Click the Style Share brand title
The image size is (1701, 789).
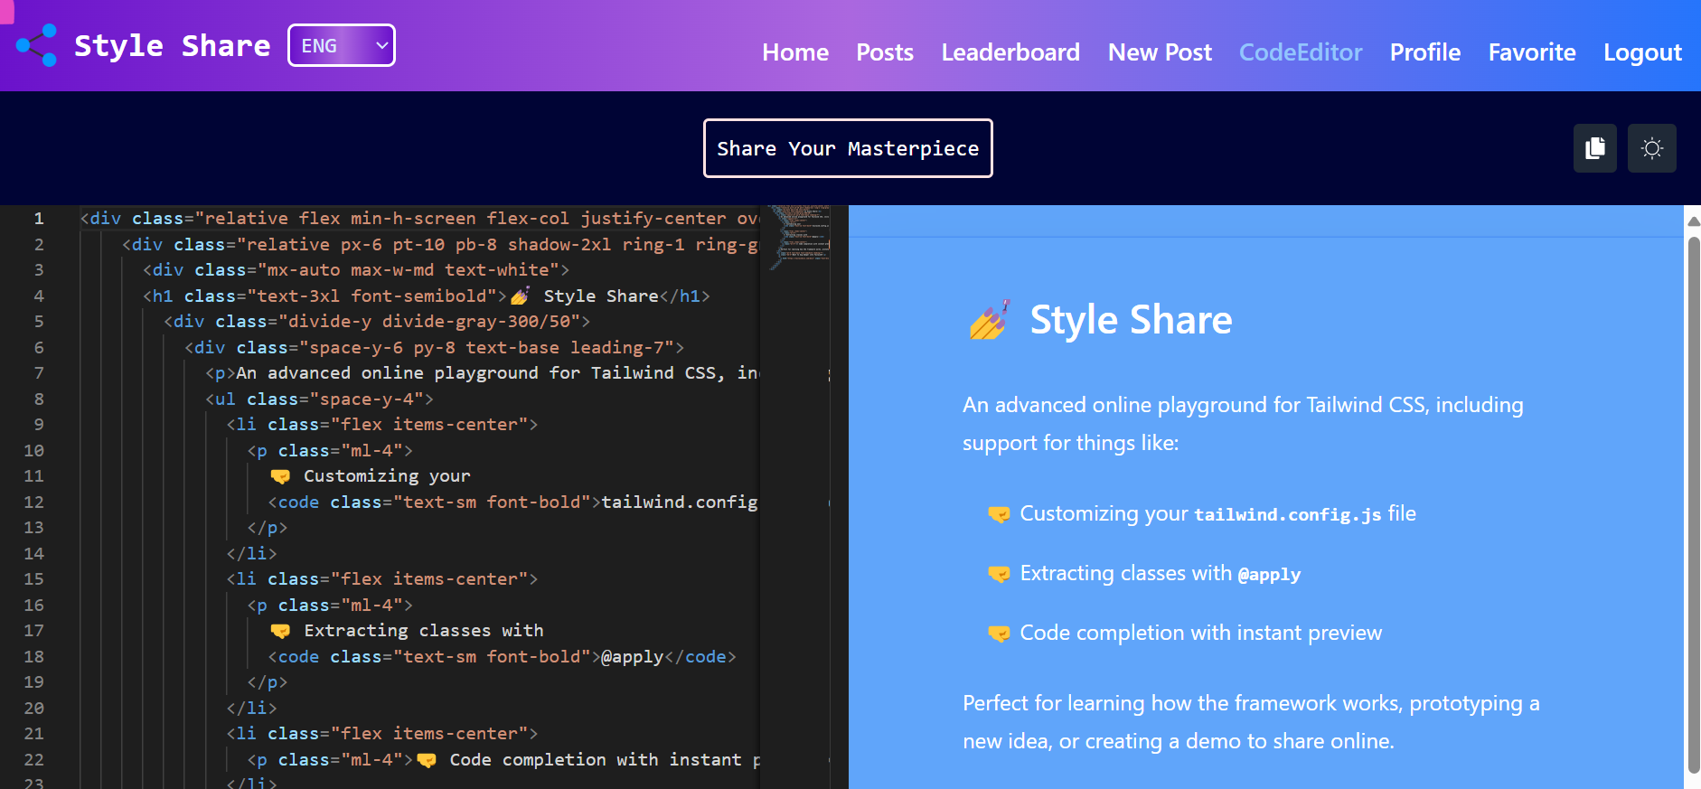(172, 45)
